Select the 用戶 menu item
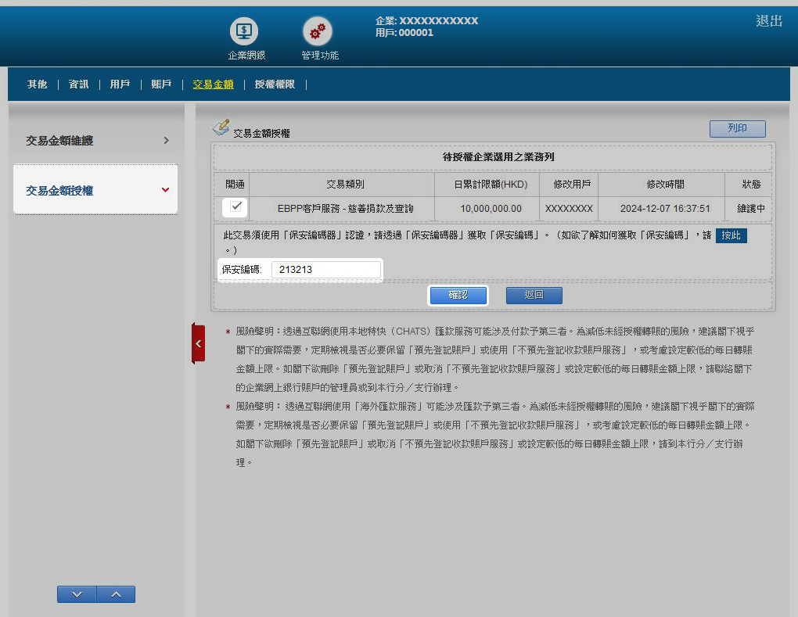Screen dimensions: 798x617 point(120,84)
